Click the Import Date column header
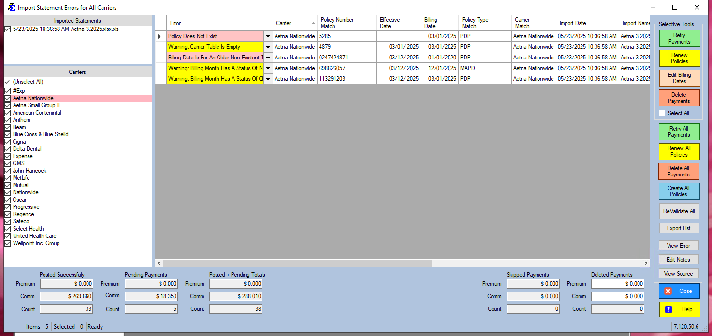Image resolution: width=712 pixels, height=336 pixels. [587, 23]
